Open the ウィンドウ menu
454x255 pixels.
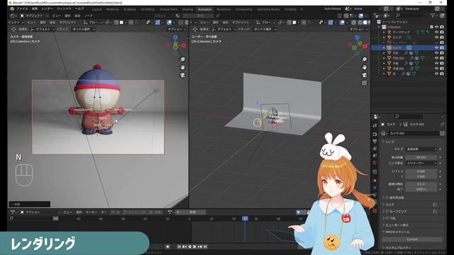click(64, 9)
